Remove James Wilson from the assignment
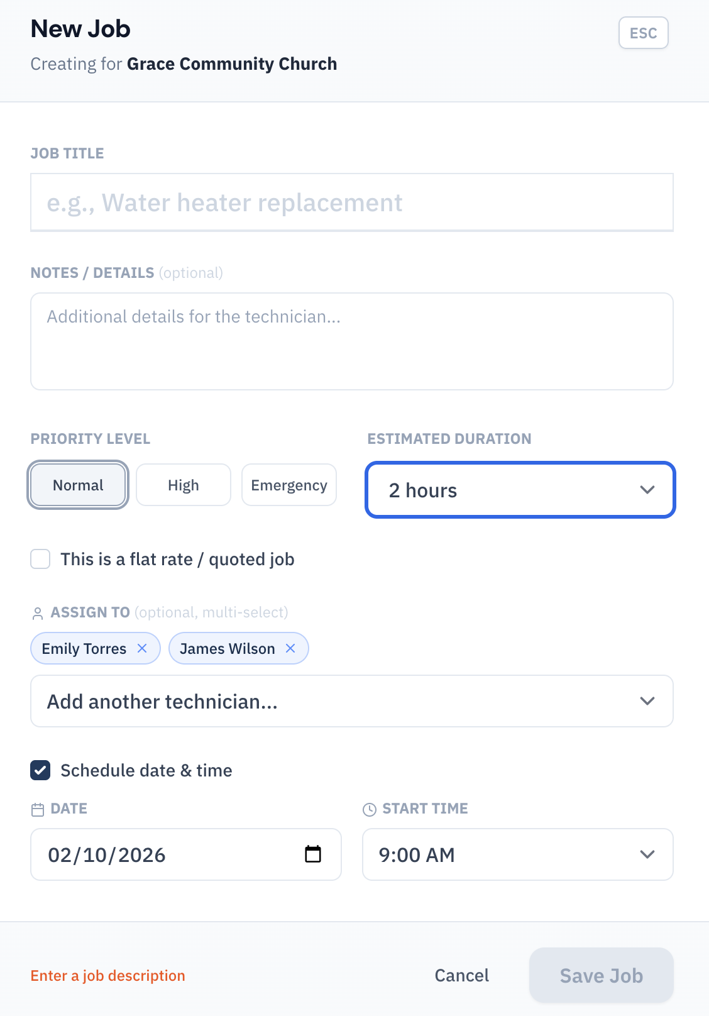The width and height of the screenshot is (709, 1016). 290,648
